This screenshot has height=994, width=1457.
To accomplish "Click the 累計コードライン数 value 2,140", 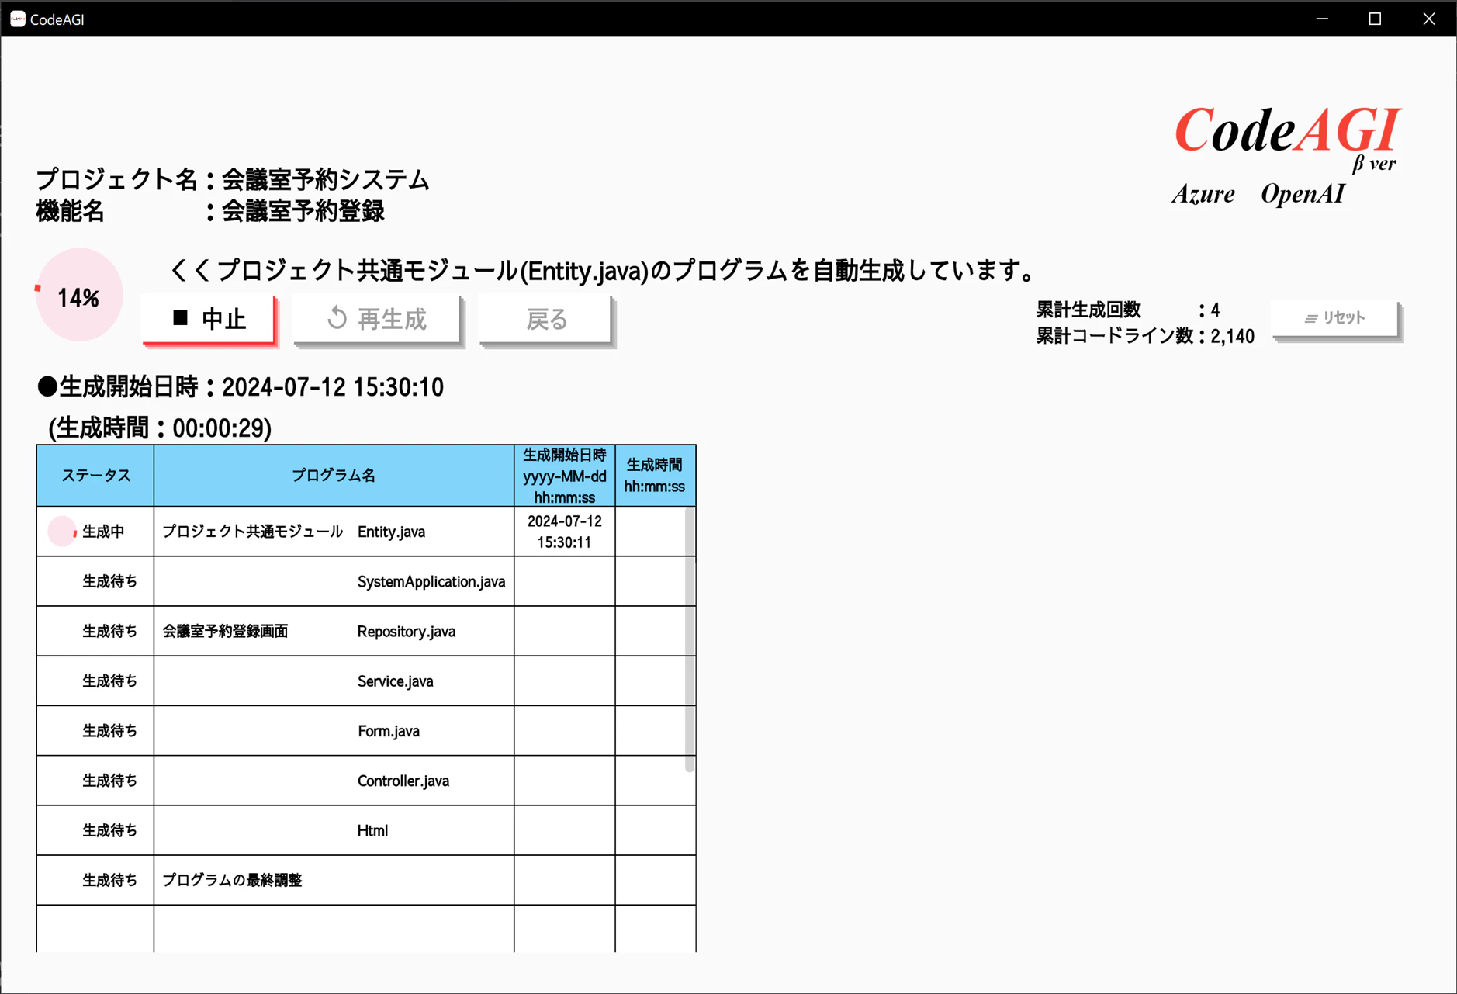I will point(1232,336).
